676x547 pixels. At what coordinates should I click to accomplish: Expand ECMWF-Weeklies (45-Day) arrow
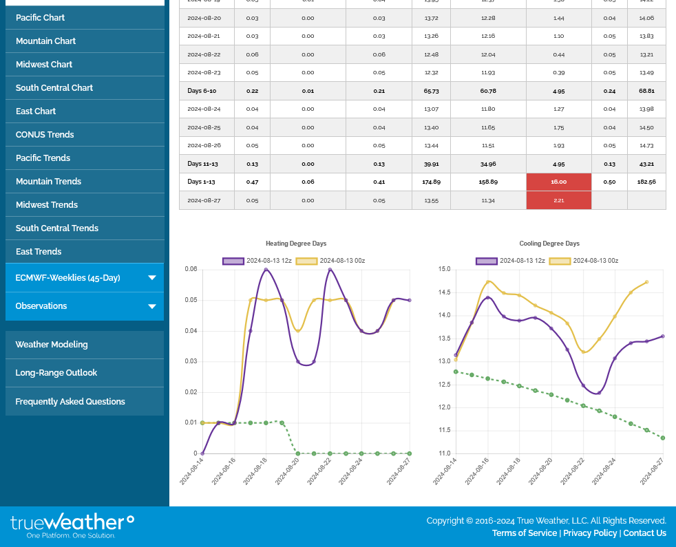coord(151,277)
